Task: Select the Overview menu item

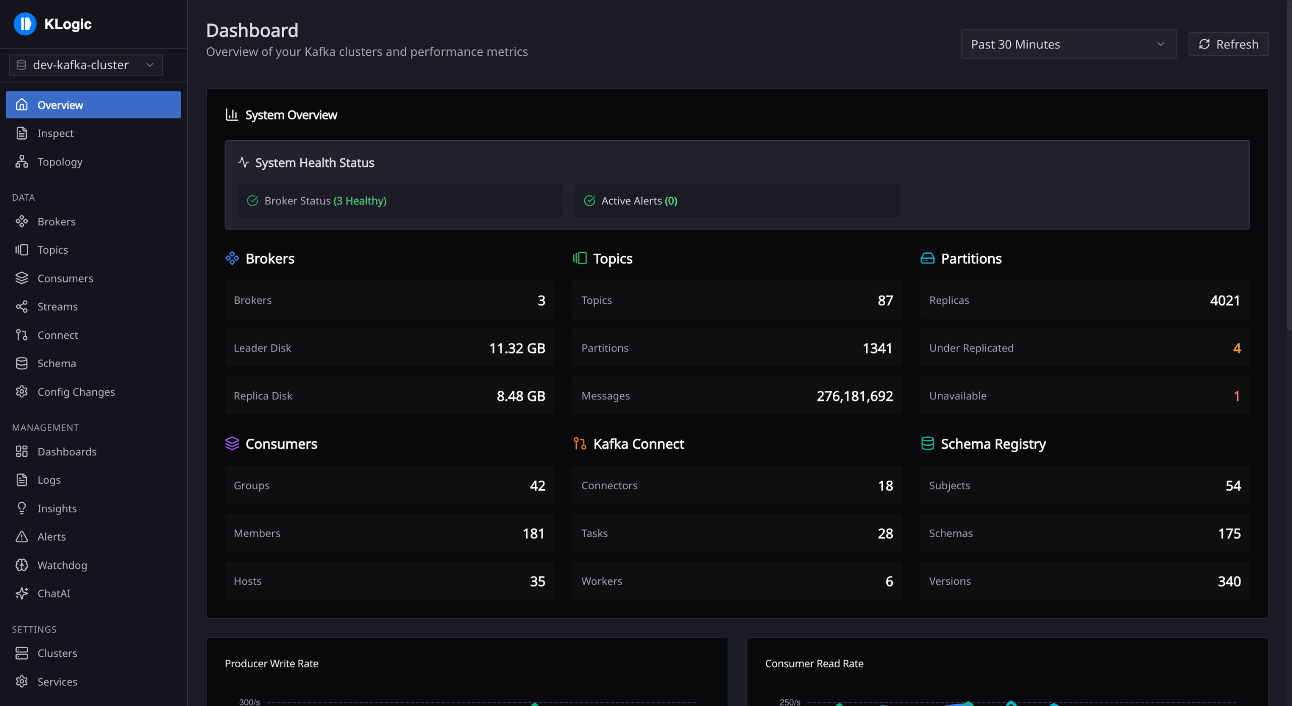Action: 93,105
